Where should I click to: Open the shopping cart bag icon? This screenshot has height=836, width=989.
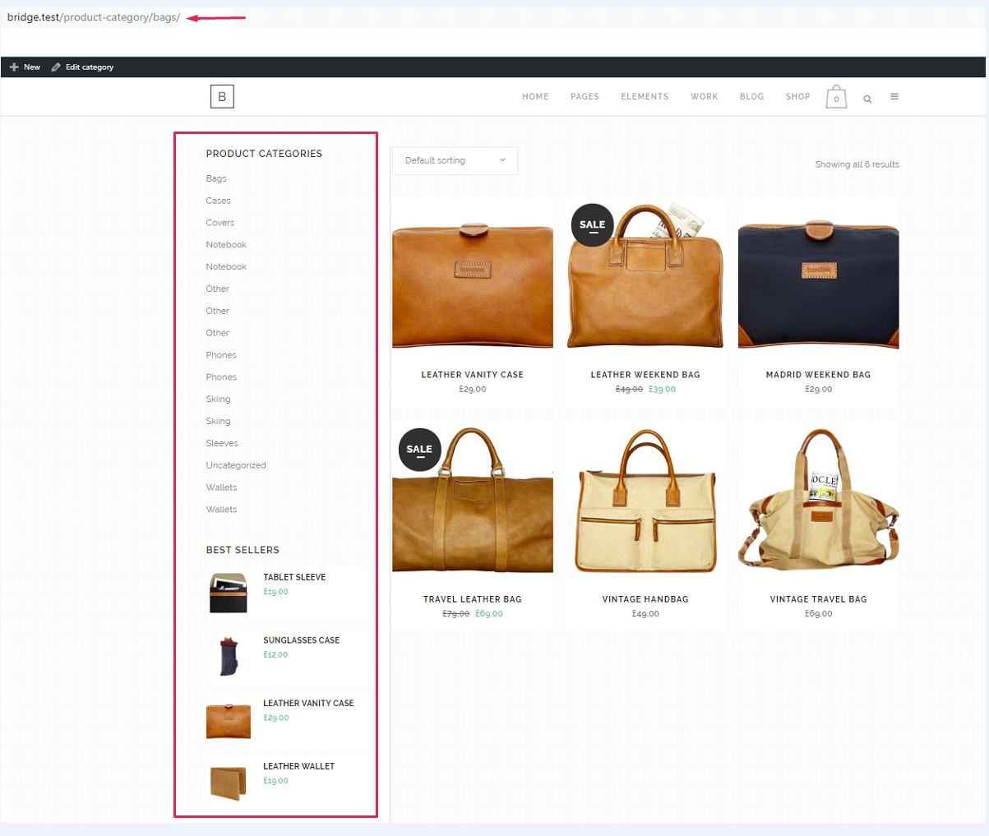(836, 97)
